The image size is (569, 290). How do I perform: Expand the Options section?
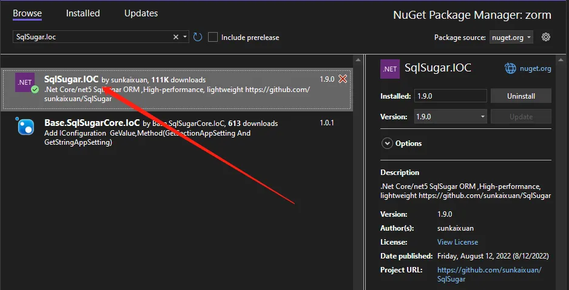tap(387, 143)
